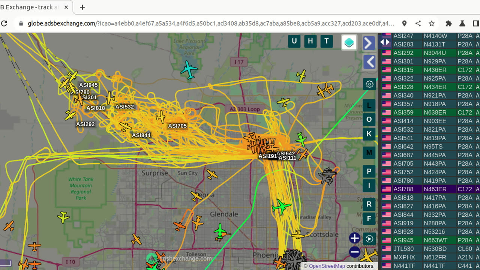Open the map layers selector icon
The image size is (480, 270).
coord(349,42)
